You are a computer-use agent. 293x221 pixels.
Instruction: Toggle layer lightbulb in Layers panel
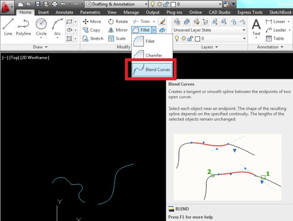(176, 39)
